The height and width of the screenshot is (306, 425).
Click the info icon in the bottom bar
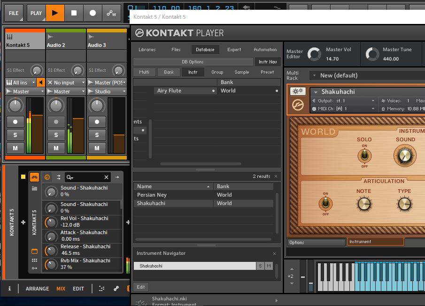[9, 289]
